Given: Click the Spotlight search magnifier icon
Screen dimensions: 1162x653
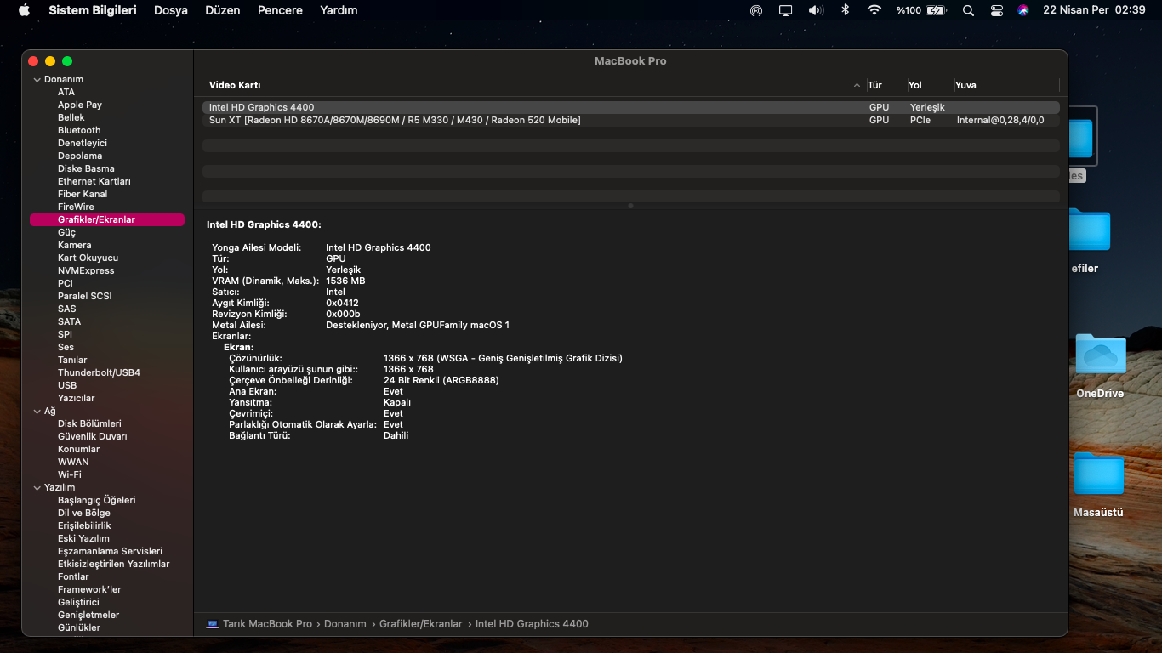Looking at the screenshot, I should pyautogui.click(x=968, y=10).
